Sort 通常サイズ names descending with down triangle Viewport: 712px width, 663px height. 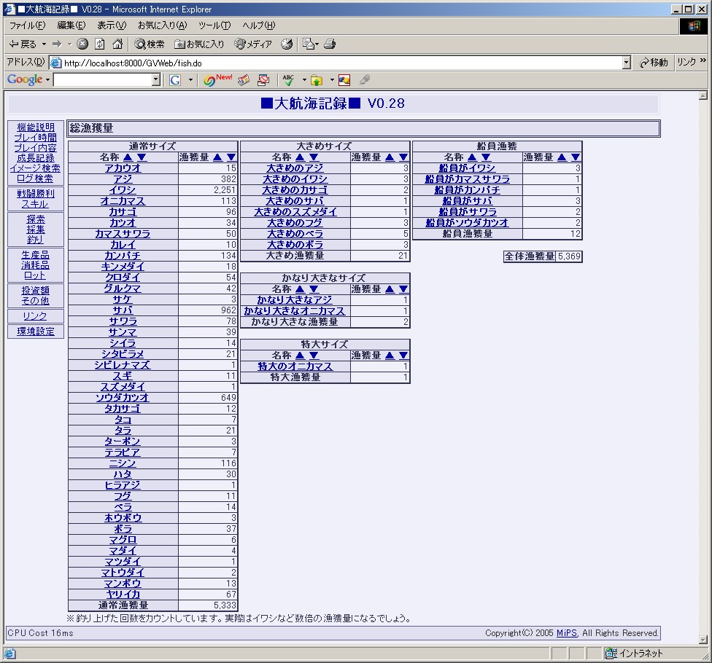coord(142,157)
